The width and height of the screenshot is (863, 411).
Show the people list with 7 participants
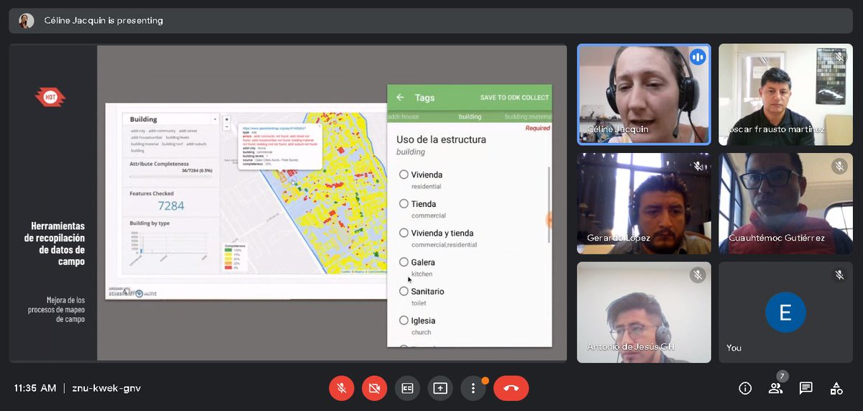tap(775, 388)
